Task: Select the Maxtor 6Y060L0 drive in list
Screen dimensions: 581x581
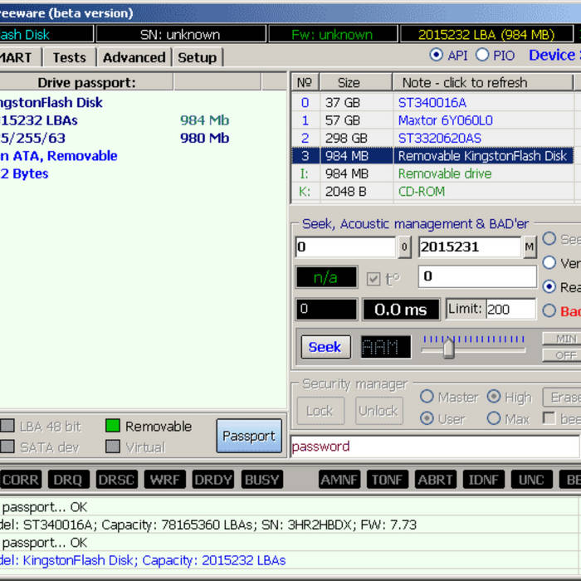Action: pyautogui.click(x=444, y=120)
